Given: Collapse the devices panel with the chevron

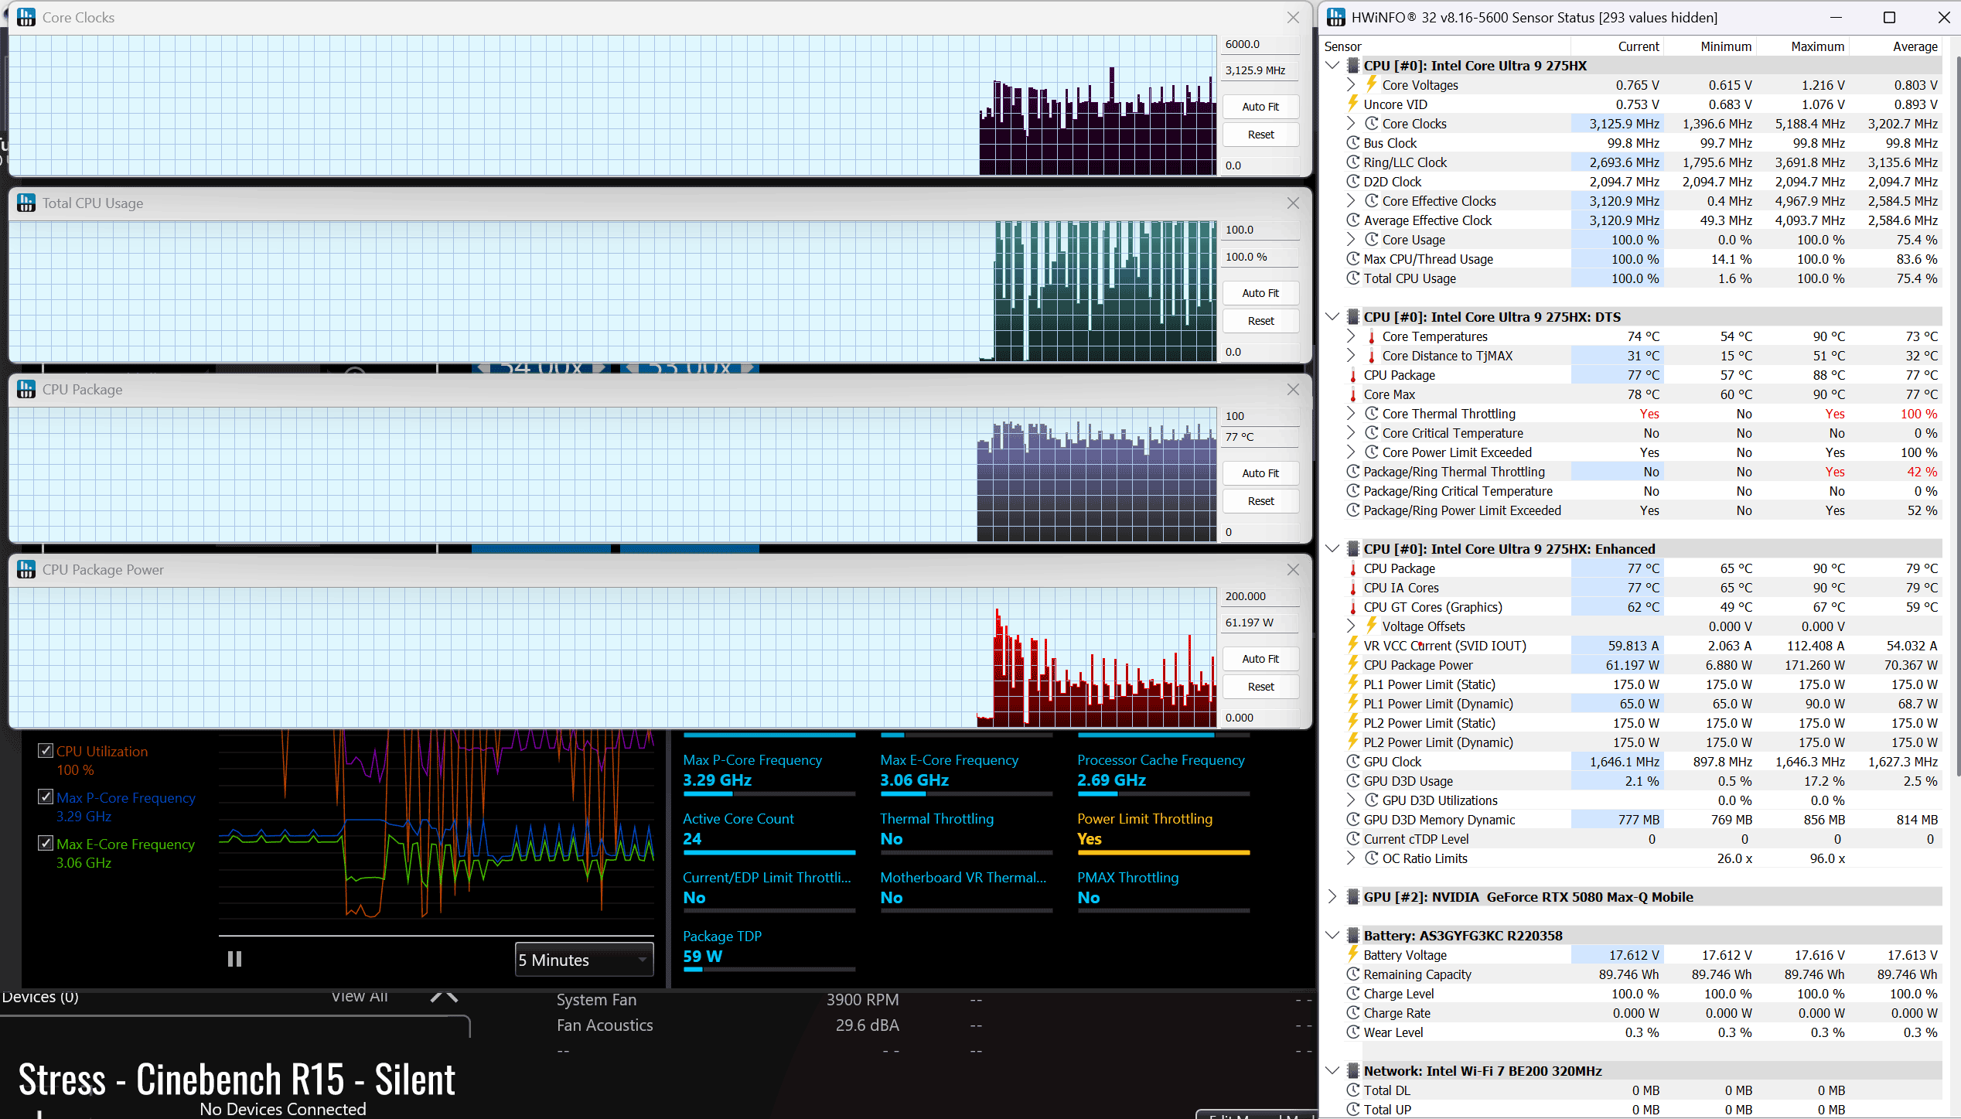Looking at the screenshot, I should (445, 997).
